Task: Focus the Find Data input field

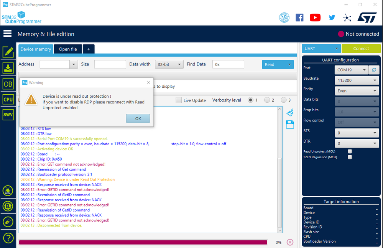Action: pos(228,64)
